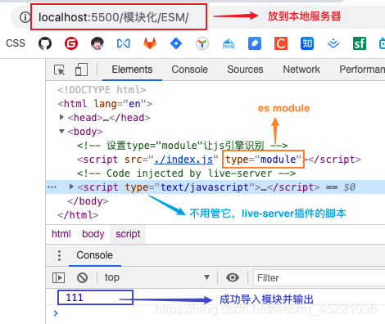Open the ./index.js script link
This screenshot has width=385, height=324.
183,160
